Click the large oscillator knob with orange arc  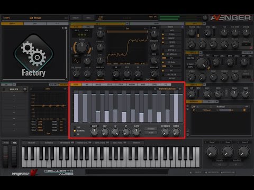click(82, 47)
